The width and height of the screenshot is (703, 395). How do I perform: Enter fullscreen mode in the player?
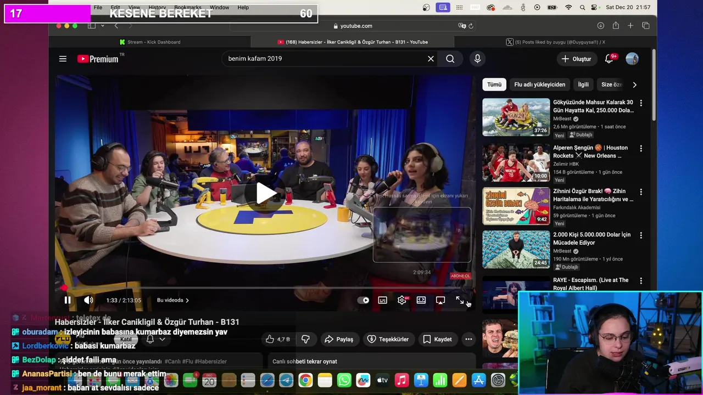coord(460,300)
